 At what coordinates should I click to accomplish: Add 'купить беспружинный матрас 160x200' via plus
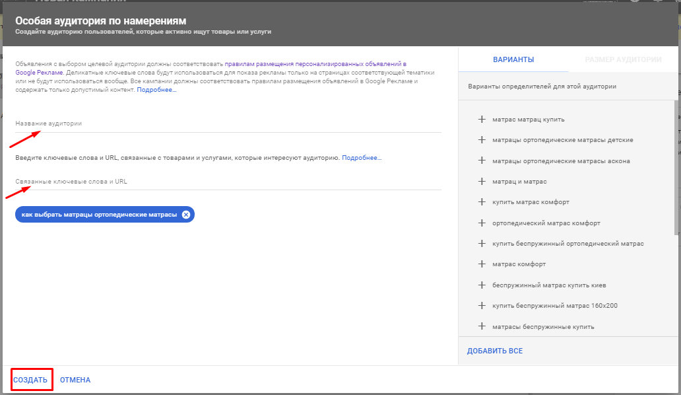[x=481, y=306]
